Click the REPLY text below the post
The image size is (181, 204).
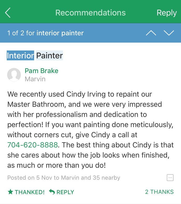point(65,192)
